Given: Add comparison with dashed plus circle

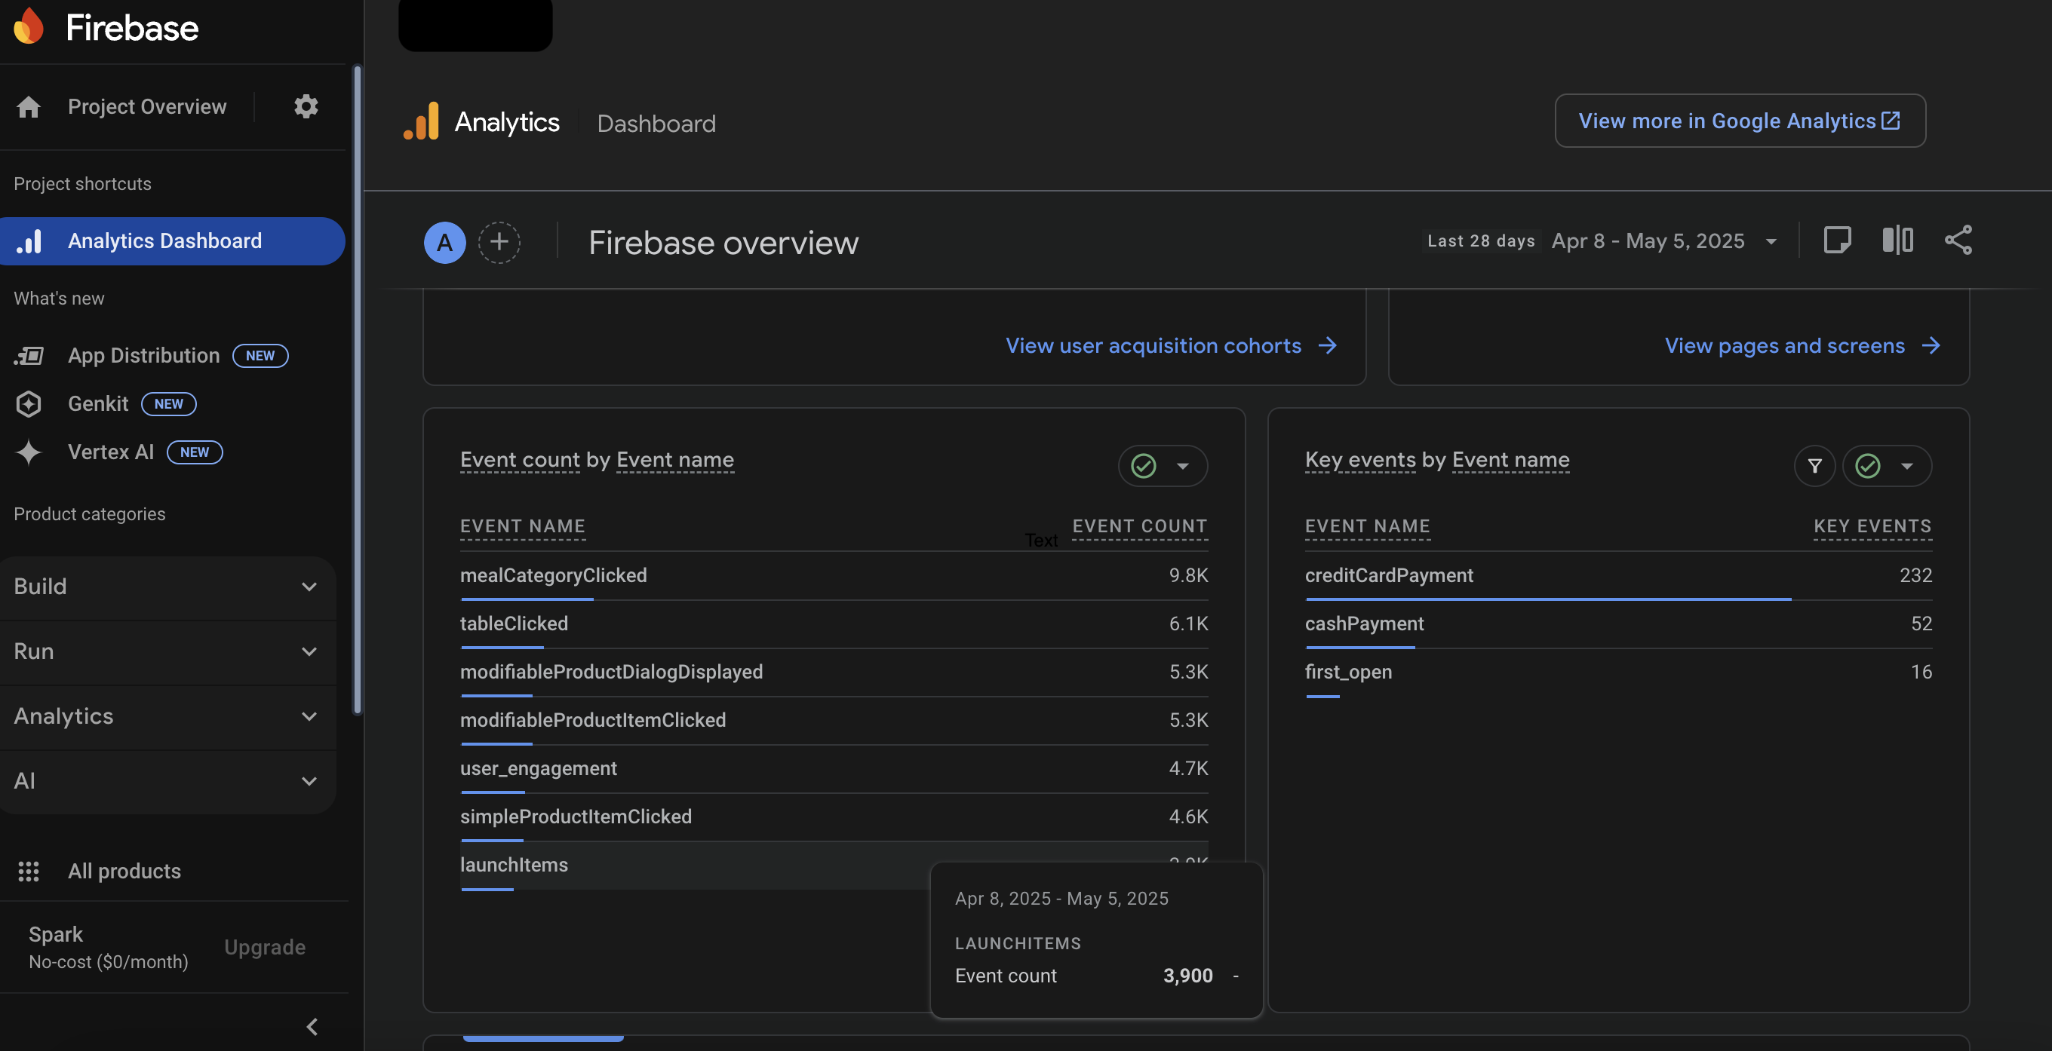Looking at the screenshot, I should pyautogui.click(x=499, y=242).
